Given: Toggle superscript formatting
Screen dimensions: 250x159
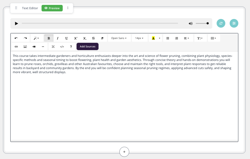Looking at the screenshot, I should click(76, 38).
